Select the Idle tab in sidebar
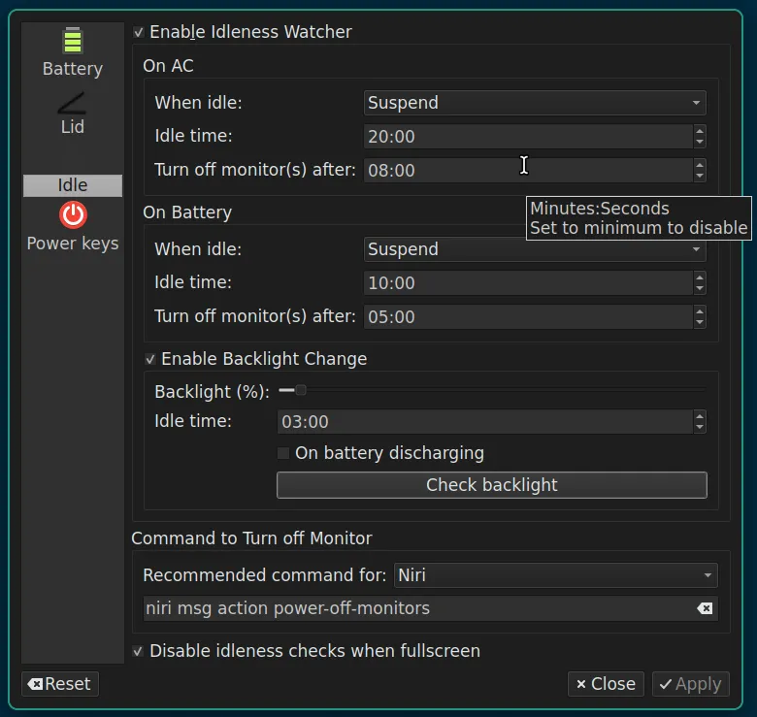 (x=72, y=185)
